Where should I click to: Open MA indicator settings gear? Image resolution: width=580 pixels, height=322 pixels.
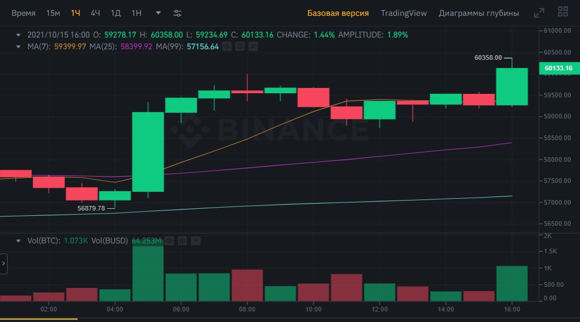(x=240, y=46)
